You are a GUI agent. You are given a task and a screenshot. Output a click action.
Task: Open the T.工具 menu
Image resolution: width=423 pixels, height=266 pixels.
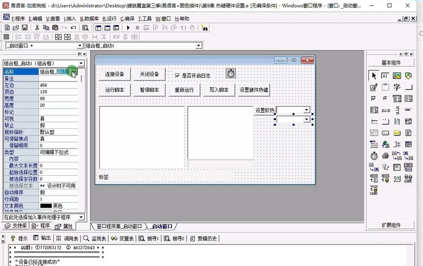click(x=144, y=18)
